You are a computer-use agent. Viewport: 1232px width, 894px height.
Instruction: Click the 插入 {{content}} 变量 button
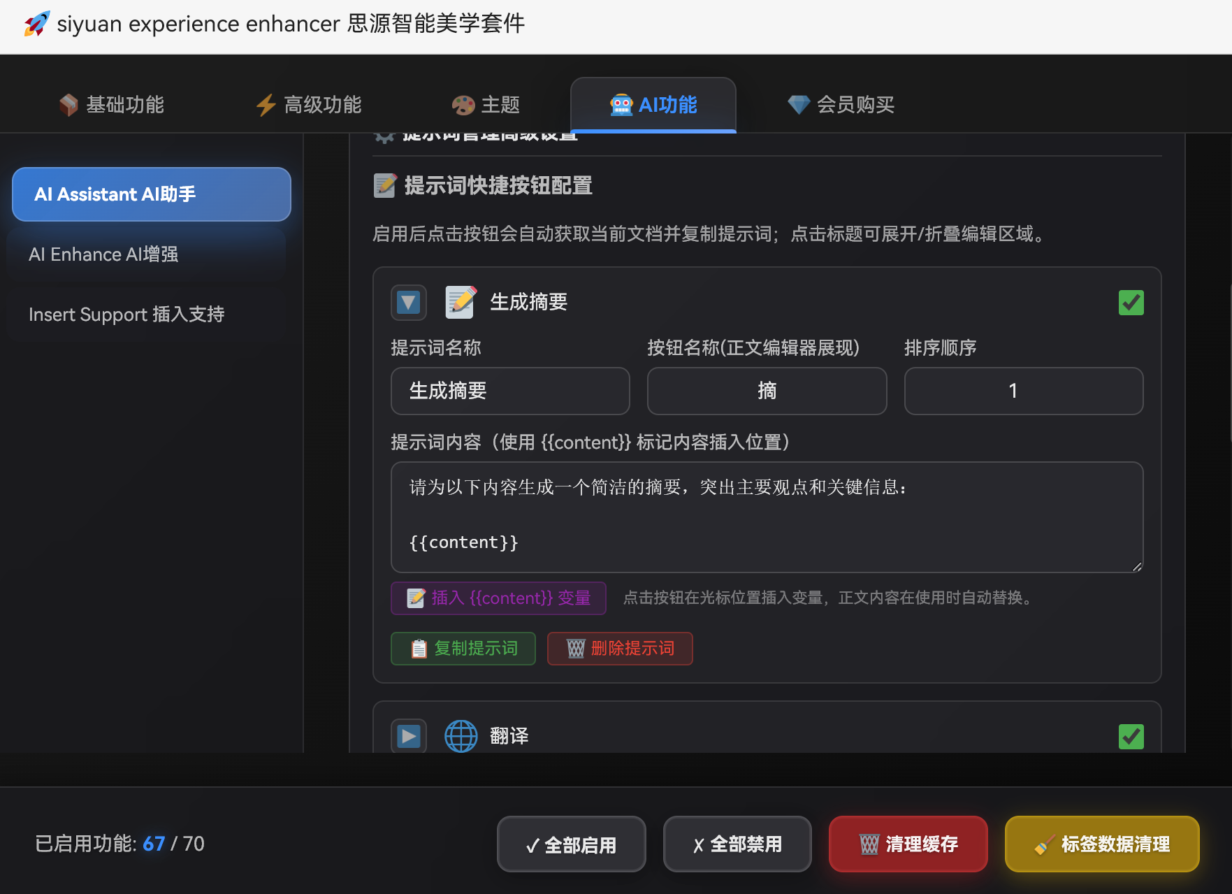pos(498,598)
